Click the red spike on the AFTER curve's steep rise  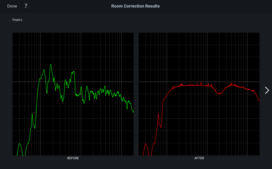coord(158,114)
